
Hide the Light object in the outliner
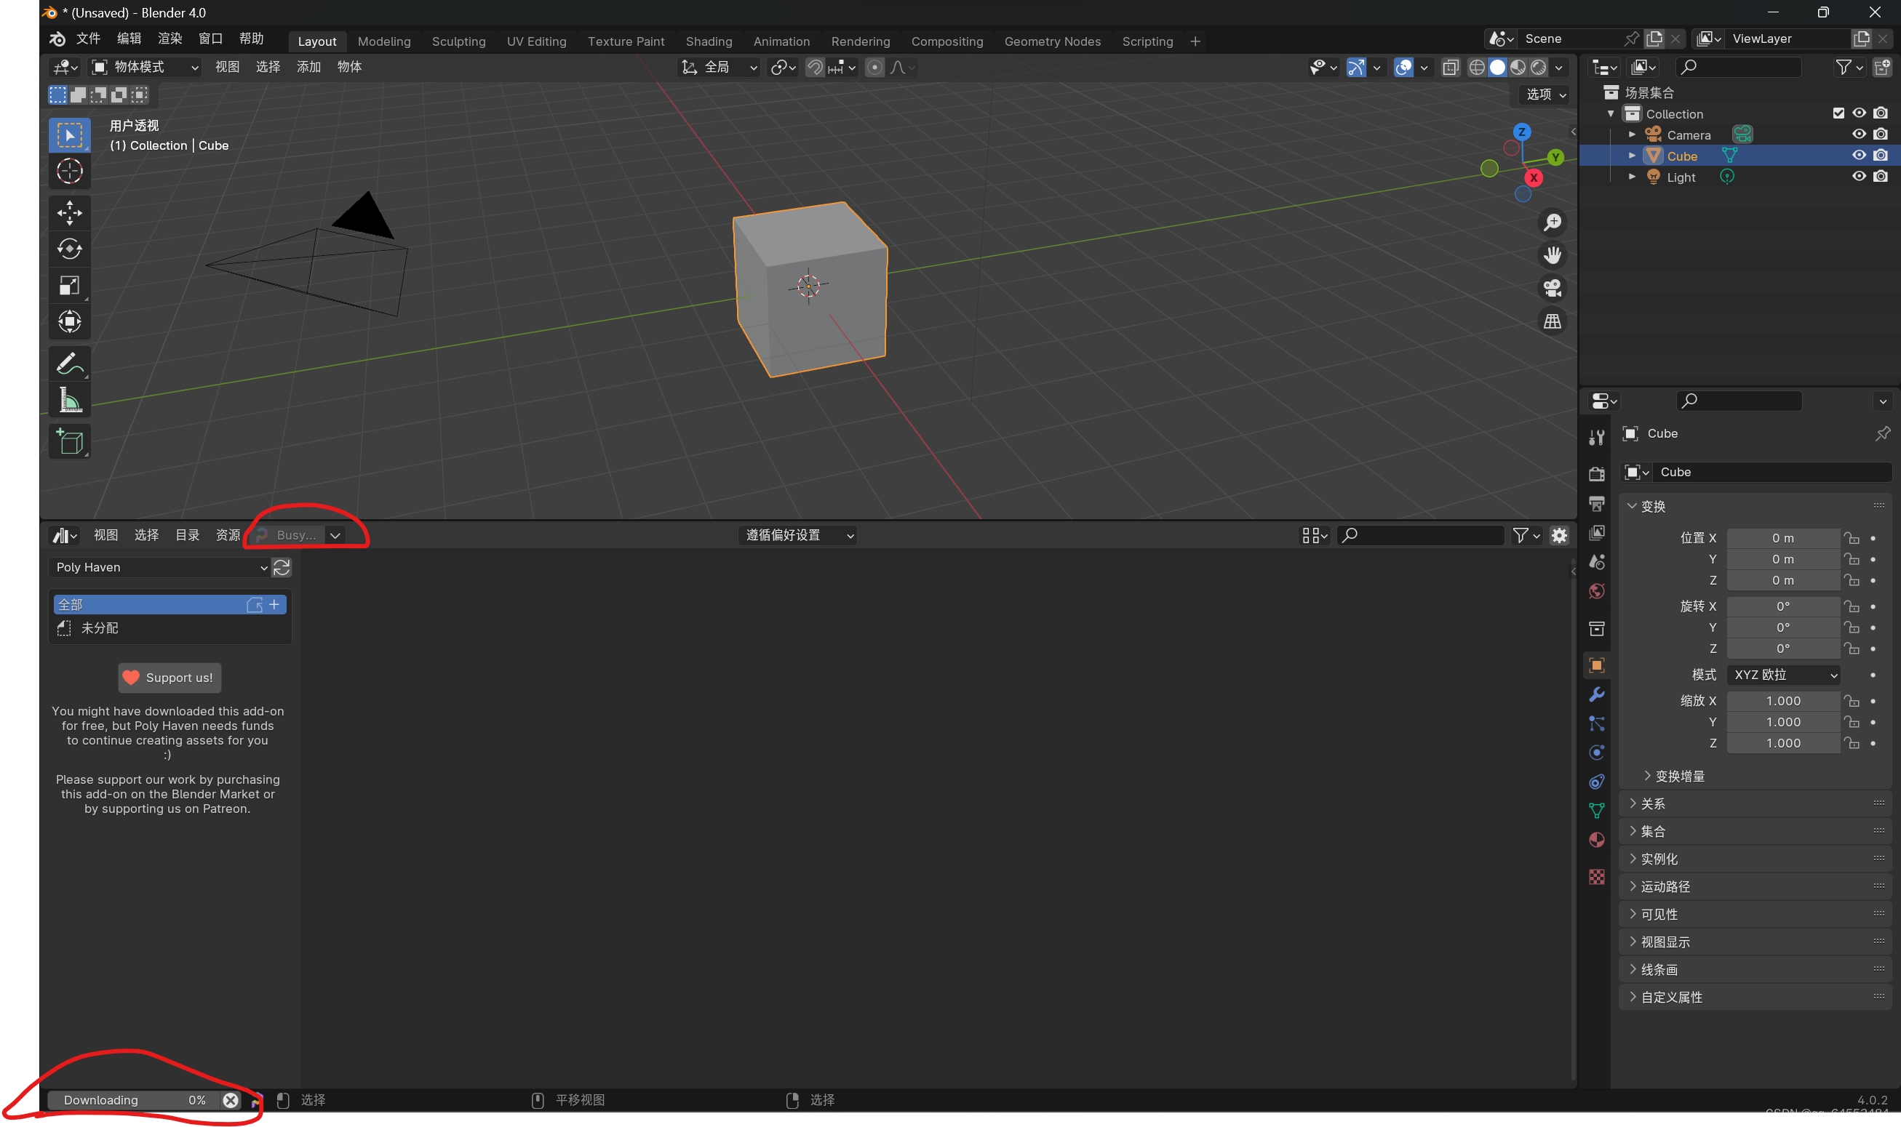[x=1859, y=175]
